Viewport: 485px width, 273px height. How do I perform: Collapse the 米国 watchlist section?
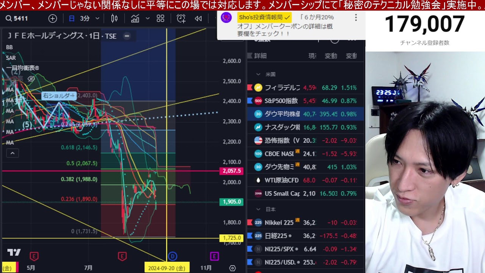click(258, 74)
